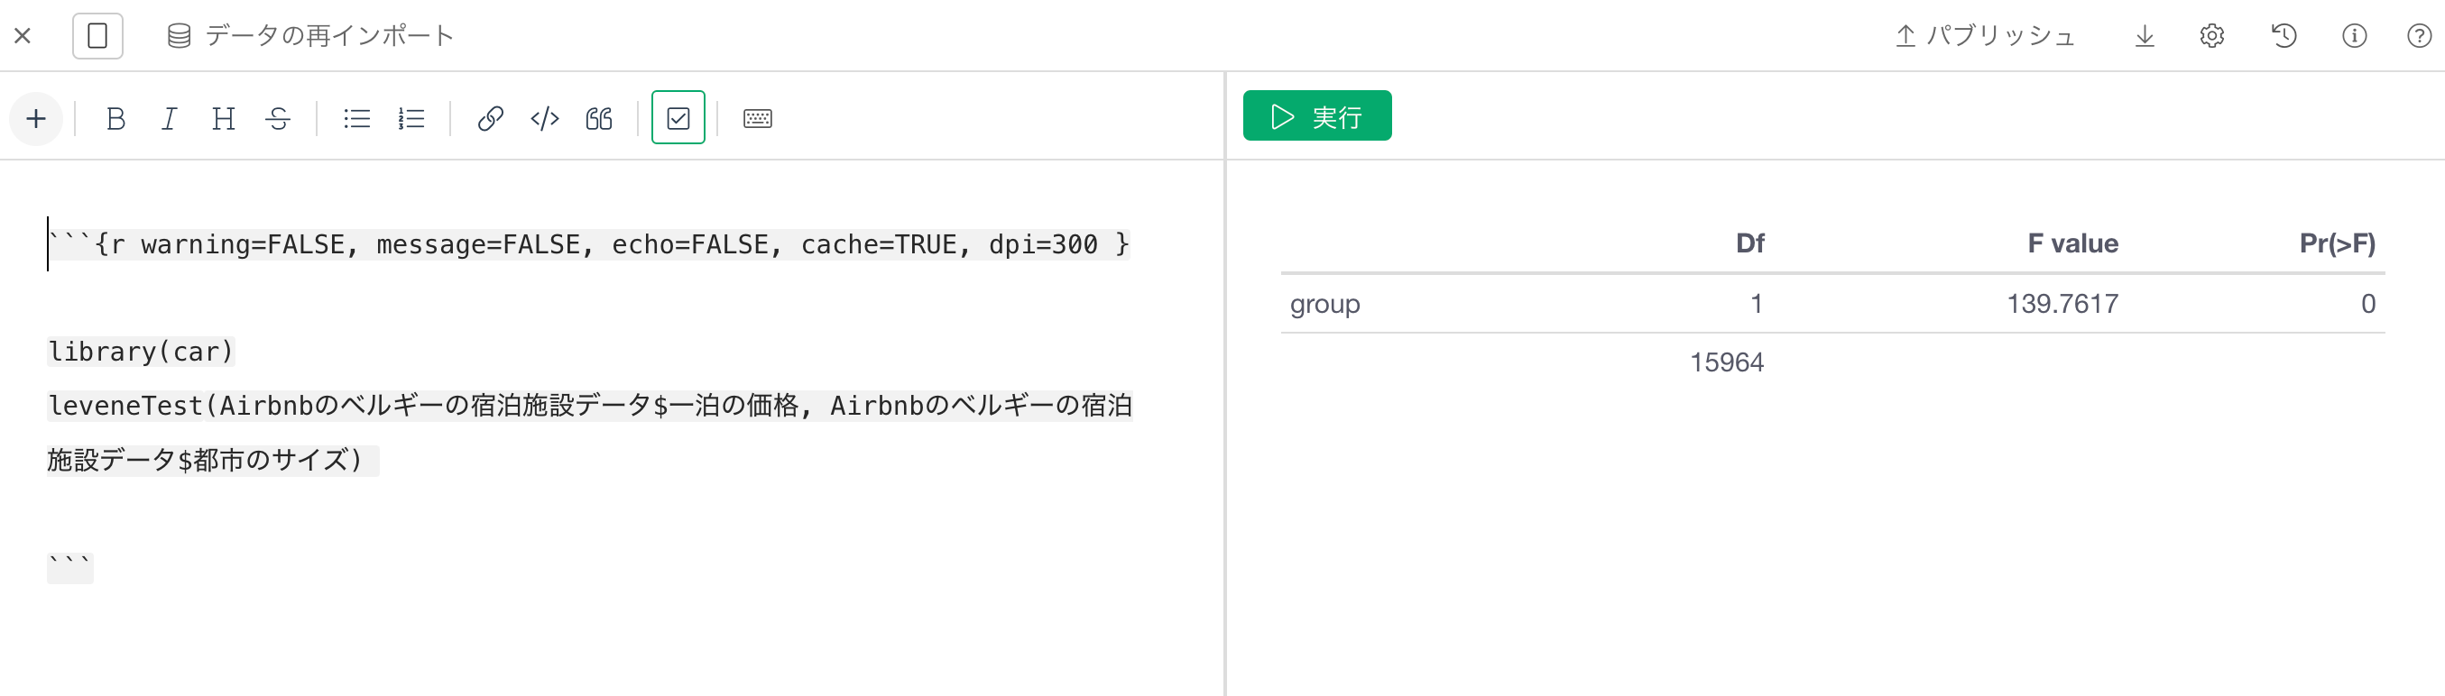
Task: Insert a bulleted list
Action: click(357, 118)
